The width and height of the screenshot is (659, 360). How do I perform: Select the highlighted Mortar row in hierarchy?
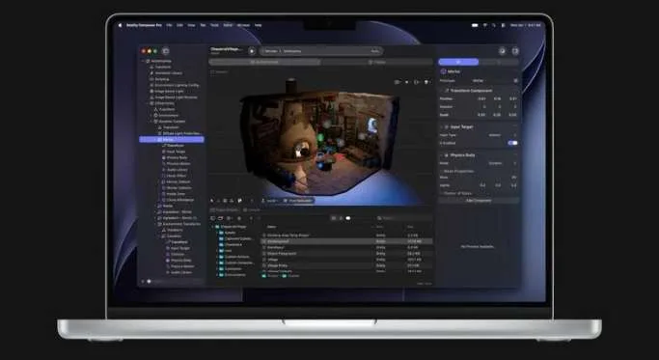(x=172, y=139)
